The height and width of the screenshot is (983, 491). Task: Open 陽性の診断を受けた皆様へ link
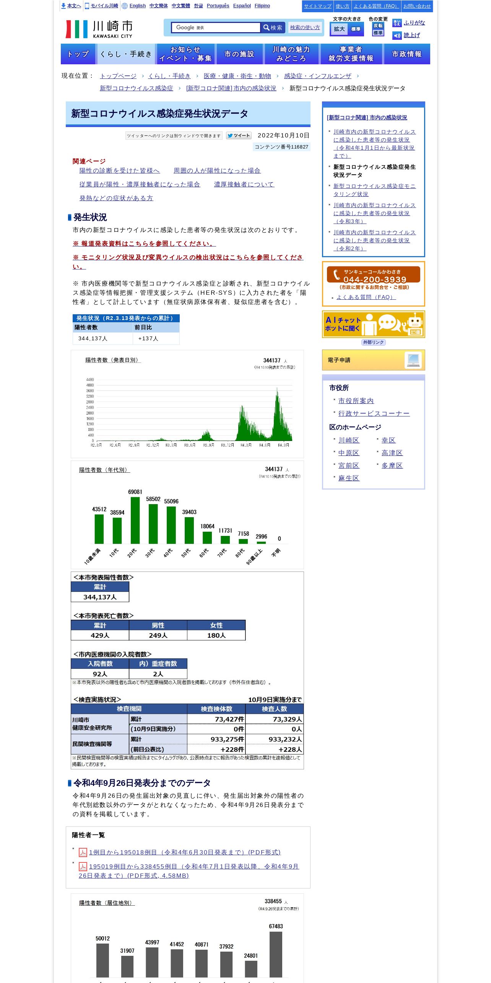click(120, 171)
